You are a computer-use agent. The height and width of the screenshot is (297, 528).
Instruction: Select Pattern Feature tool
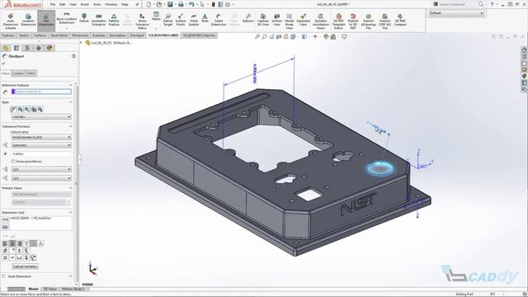click(114, 20)
